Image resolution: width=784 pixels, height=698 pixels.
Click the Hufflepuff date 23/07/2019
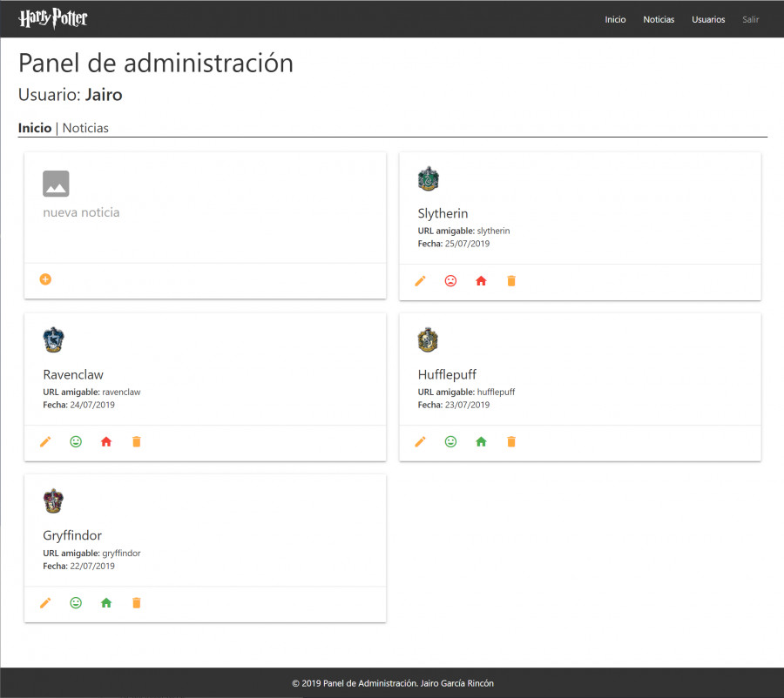468,405
